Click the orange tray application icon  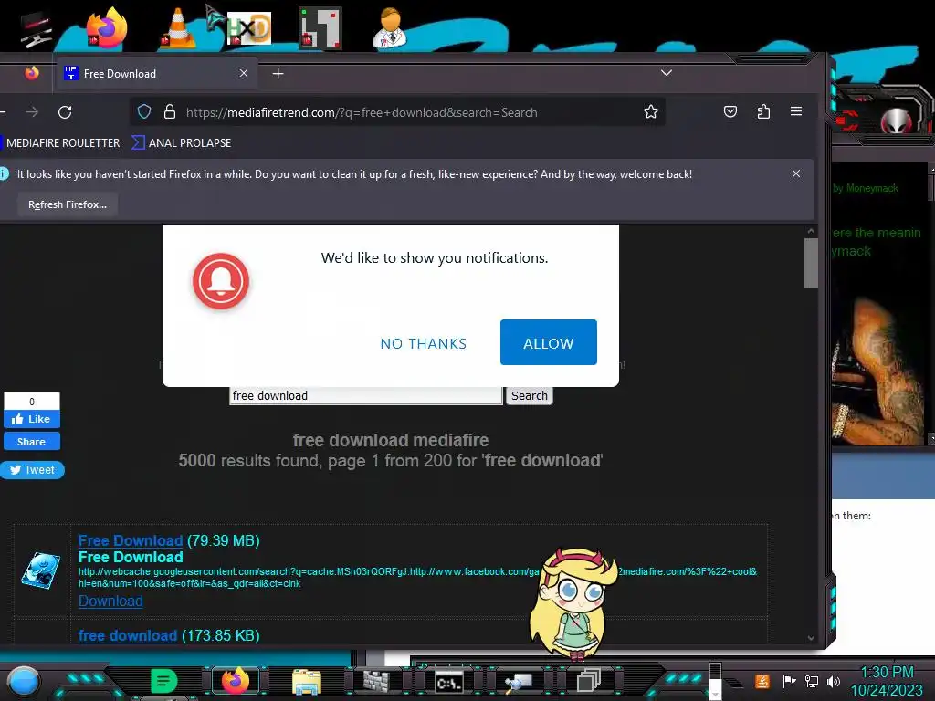[762, 681]
